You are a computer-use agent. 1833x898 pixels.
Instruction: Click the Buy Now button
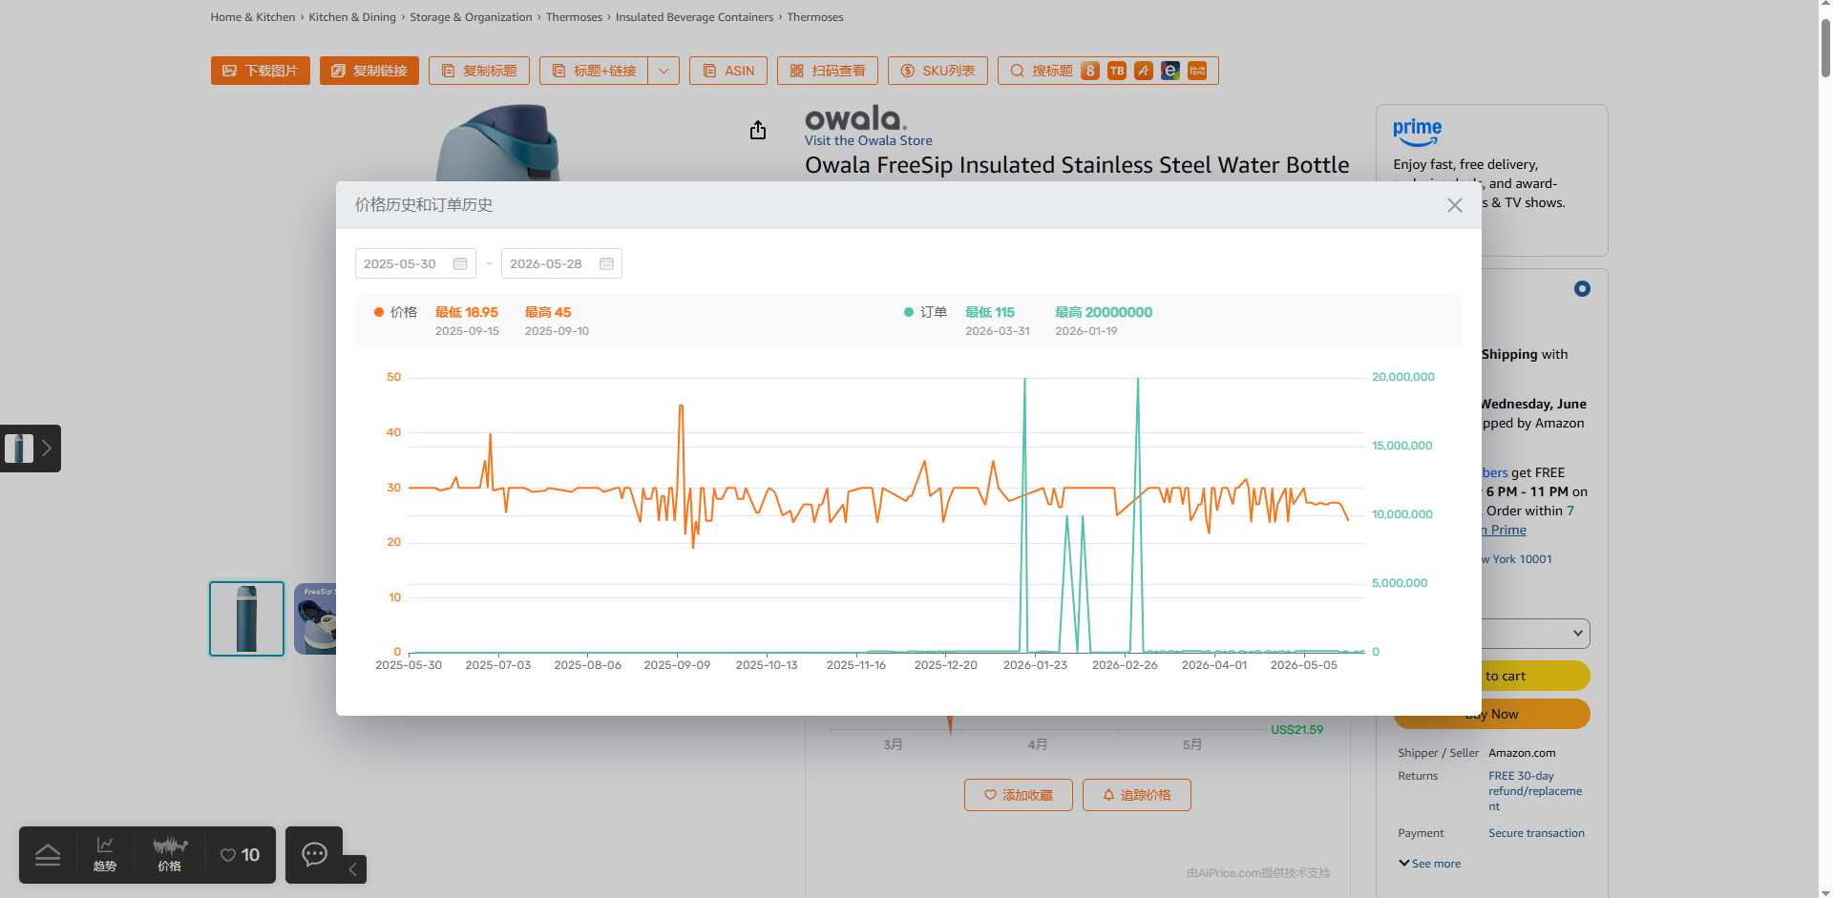pos(1492,714)
